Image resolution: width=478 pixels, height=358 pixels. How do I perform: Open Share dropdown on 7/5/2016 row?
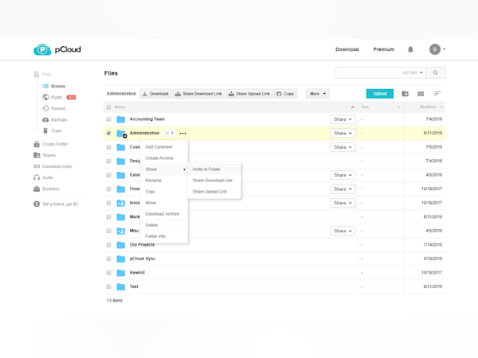coord(343,147)
